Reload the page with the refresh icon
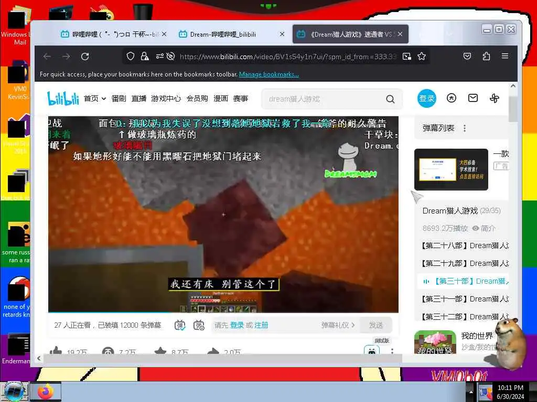This screenshot has height=402, width=537. [85, 57]
